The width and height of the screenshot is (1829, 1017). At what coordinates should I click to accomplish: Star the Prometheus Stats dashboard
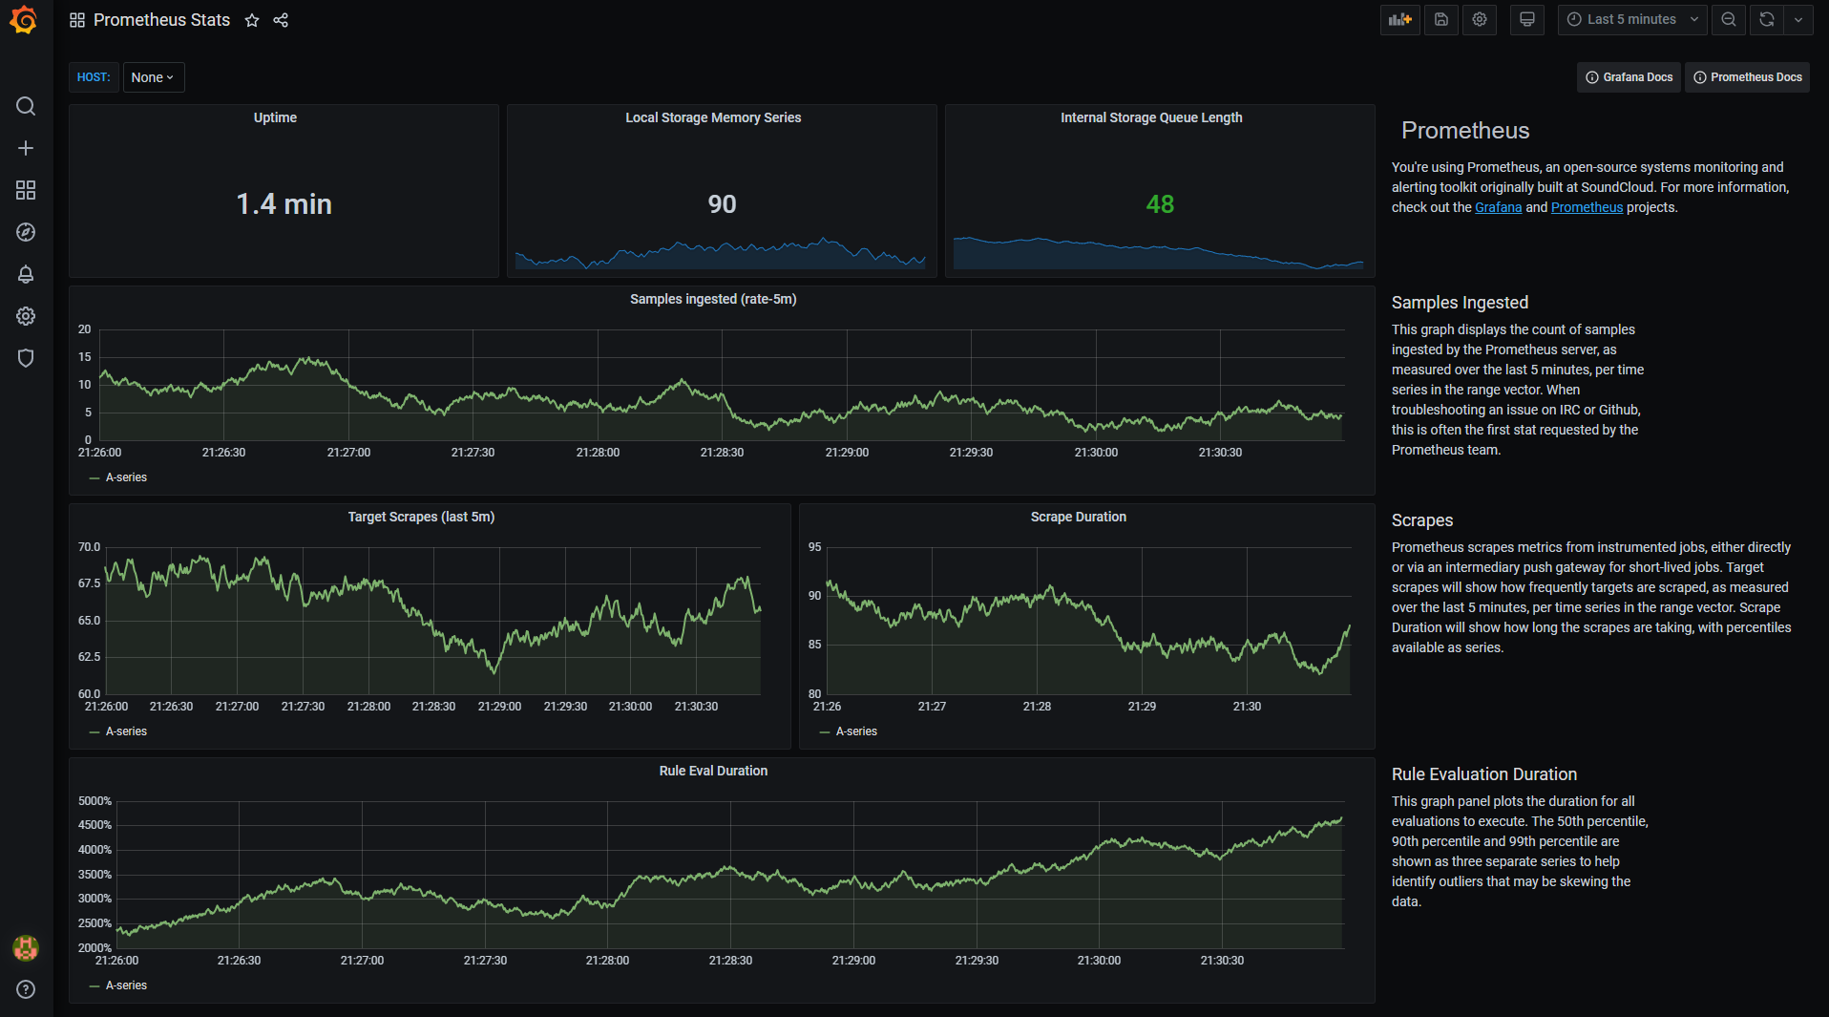tap(252, 20)
